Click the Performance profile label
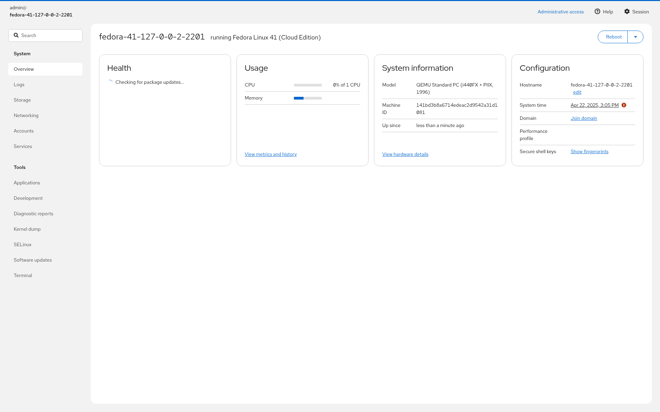This screenshot has height=412, width=660. 533,135
